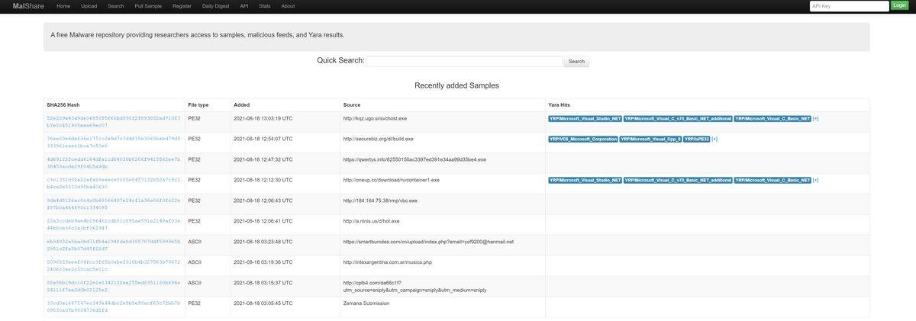Open the API page in navbar
Image resolution: width=916 pixels, height=321 pixels.
(x=244, y=6)
